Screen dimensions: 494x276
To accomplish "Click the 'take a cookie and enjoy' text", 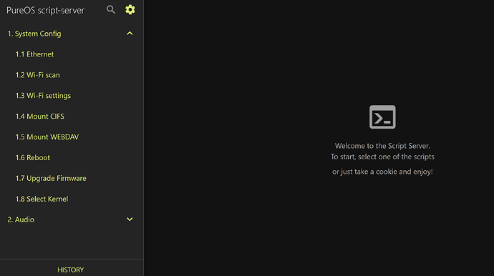I will tap(393, 172).
